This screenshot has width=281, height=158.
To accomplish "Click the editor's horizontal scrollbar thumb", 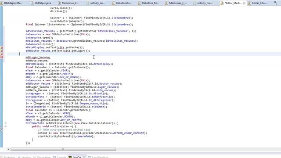I will coord(63,149).
